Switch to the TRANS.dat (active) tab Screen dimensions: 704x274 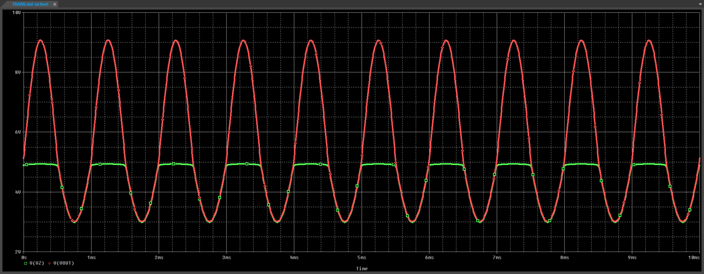[31, 4]
